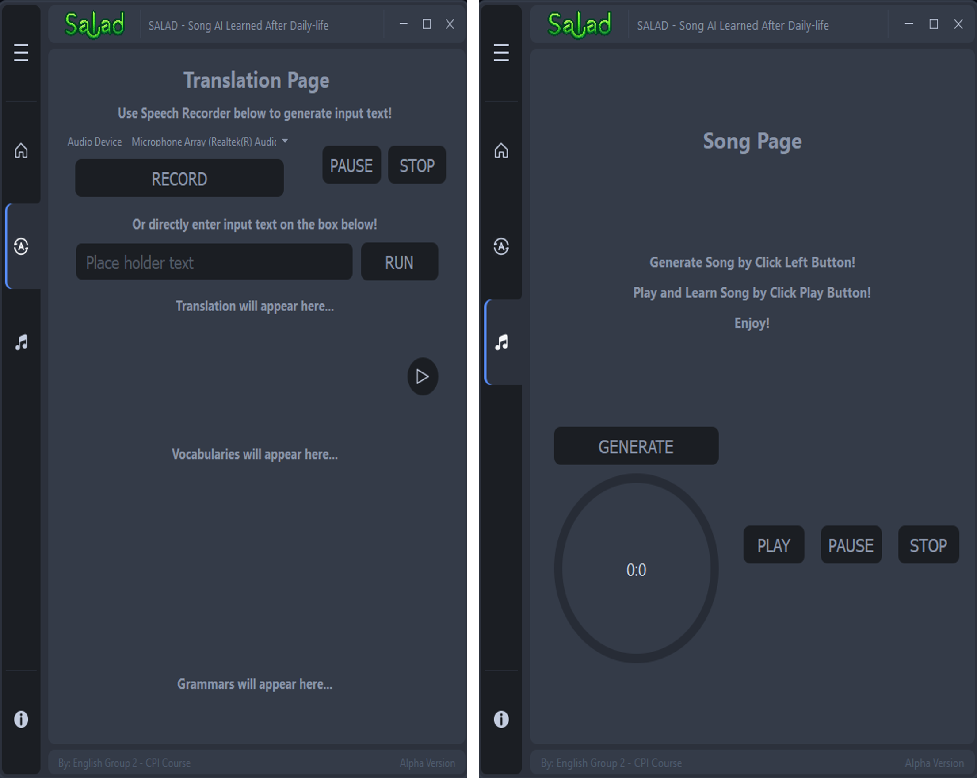Open hamburger menu in Translation Page window
977x778 pixels.
point(21,53)
